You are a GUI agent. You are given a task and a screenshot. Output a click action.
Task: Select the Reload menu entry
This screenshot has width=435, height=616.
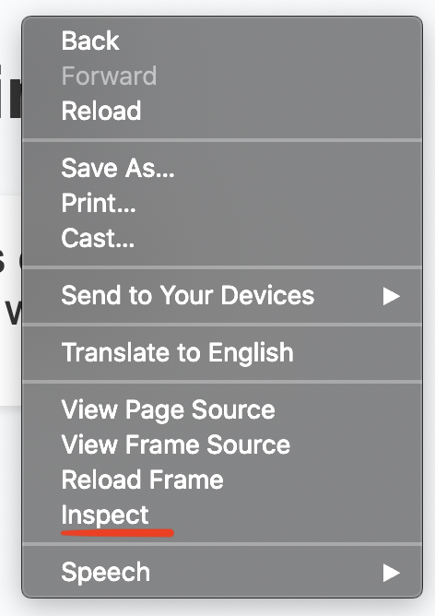[x=222, y=111]
